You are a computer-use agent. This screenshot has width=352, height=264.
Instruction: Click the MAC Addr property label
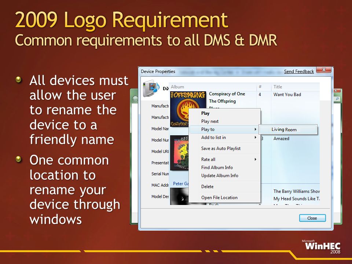(160, 185)
